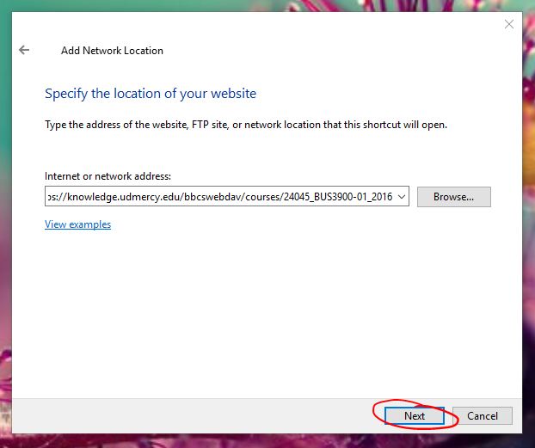Click inside the Internet or network address field
This screenshot has height=448, width=535.
click(x=219, y=197)
